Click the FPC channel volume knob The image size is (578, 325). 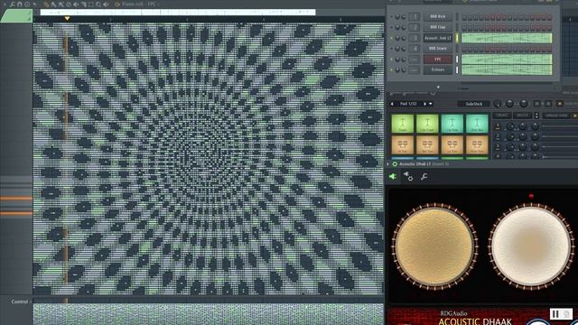coord(404,60)
